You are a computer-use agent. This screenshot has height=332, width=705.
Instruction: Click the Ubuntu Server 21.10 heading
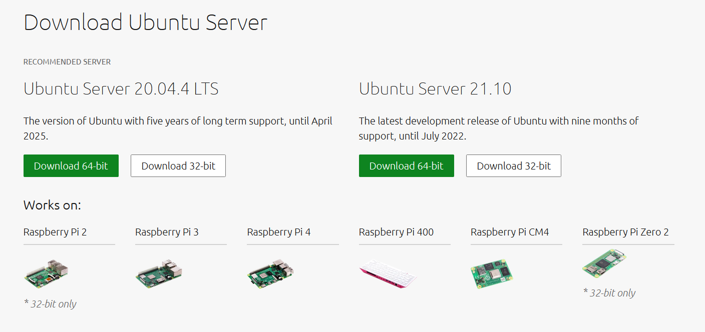(435, 89)
